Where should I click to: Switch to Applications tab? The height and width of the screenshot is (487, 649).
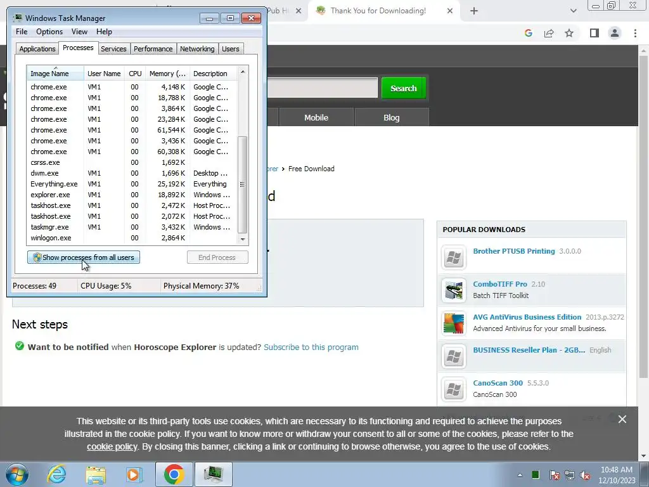37,48
